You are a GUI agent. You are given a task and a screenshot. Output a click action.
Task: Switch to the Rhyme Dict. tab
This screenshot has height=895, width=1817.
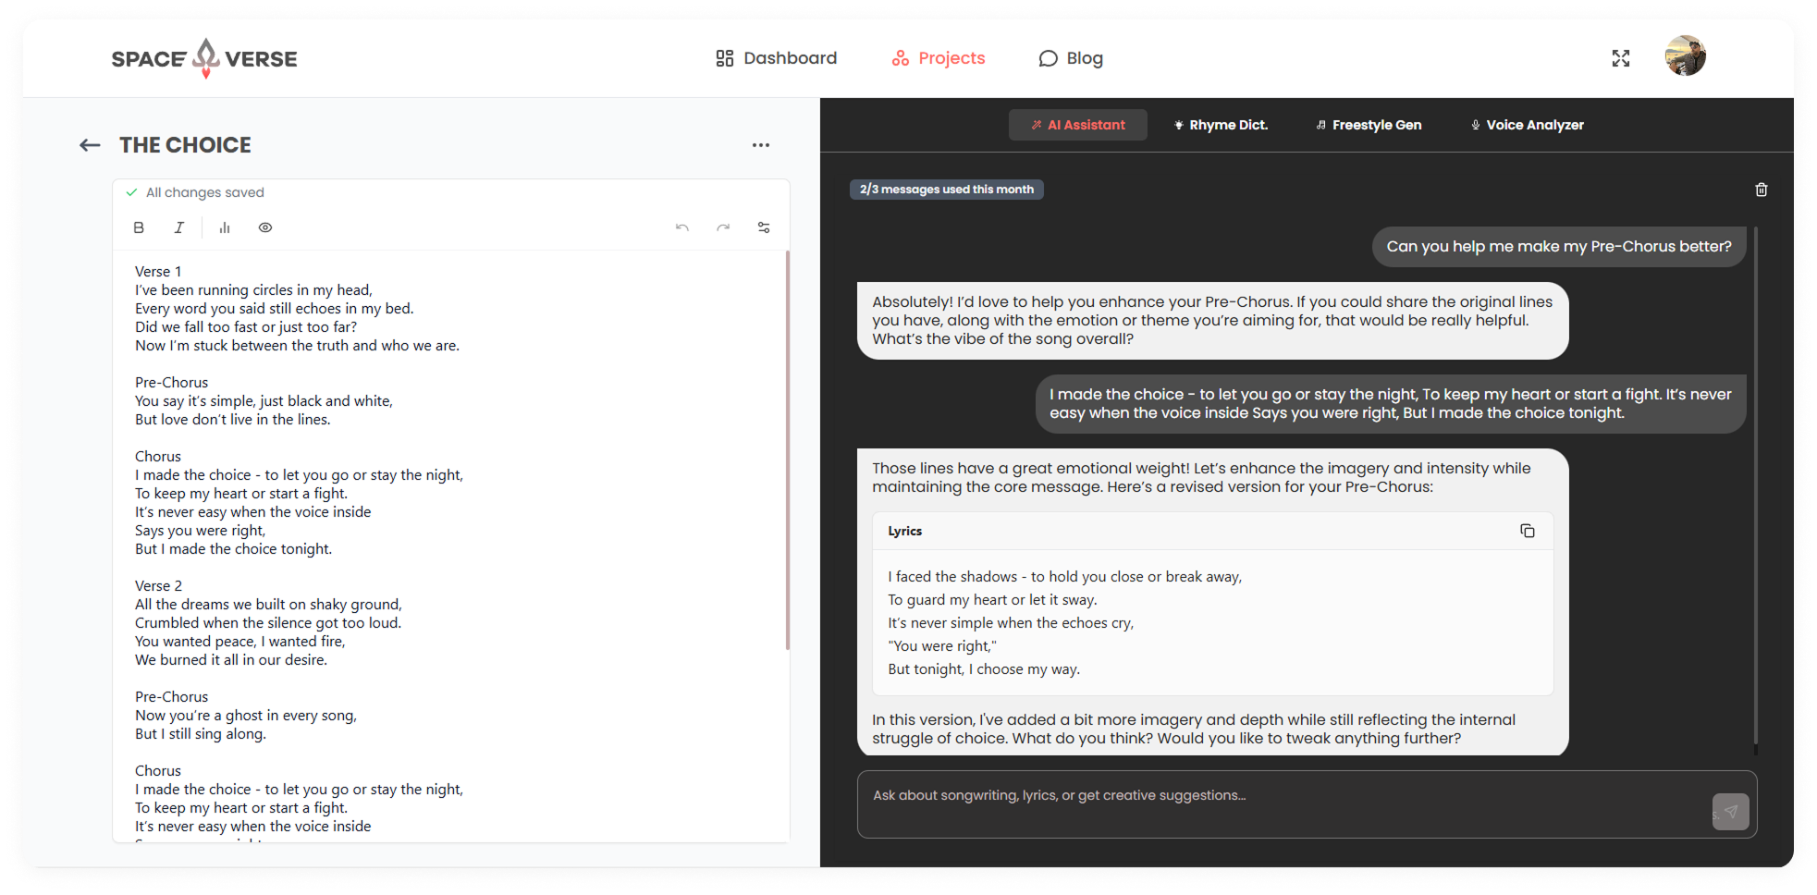point(1221,125)
